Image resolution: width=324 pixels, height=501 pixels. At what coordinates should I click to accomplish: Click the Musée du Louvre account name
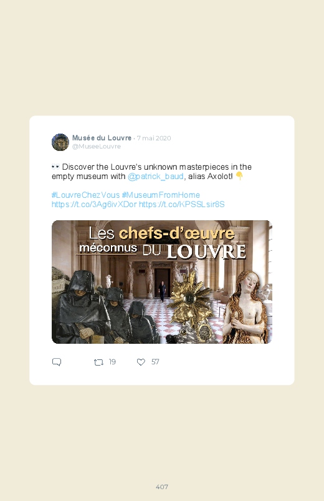pyautogui.click(x=102, y=138)
